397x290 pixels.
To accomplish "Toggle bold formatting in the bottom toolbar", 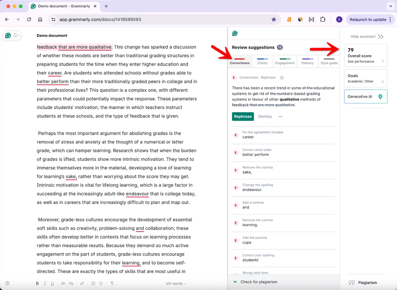I will tap(38, 283).
